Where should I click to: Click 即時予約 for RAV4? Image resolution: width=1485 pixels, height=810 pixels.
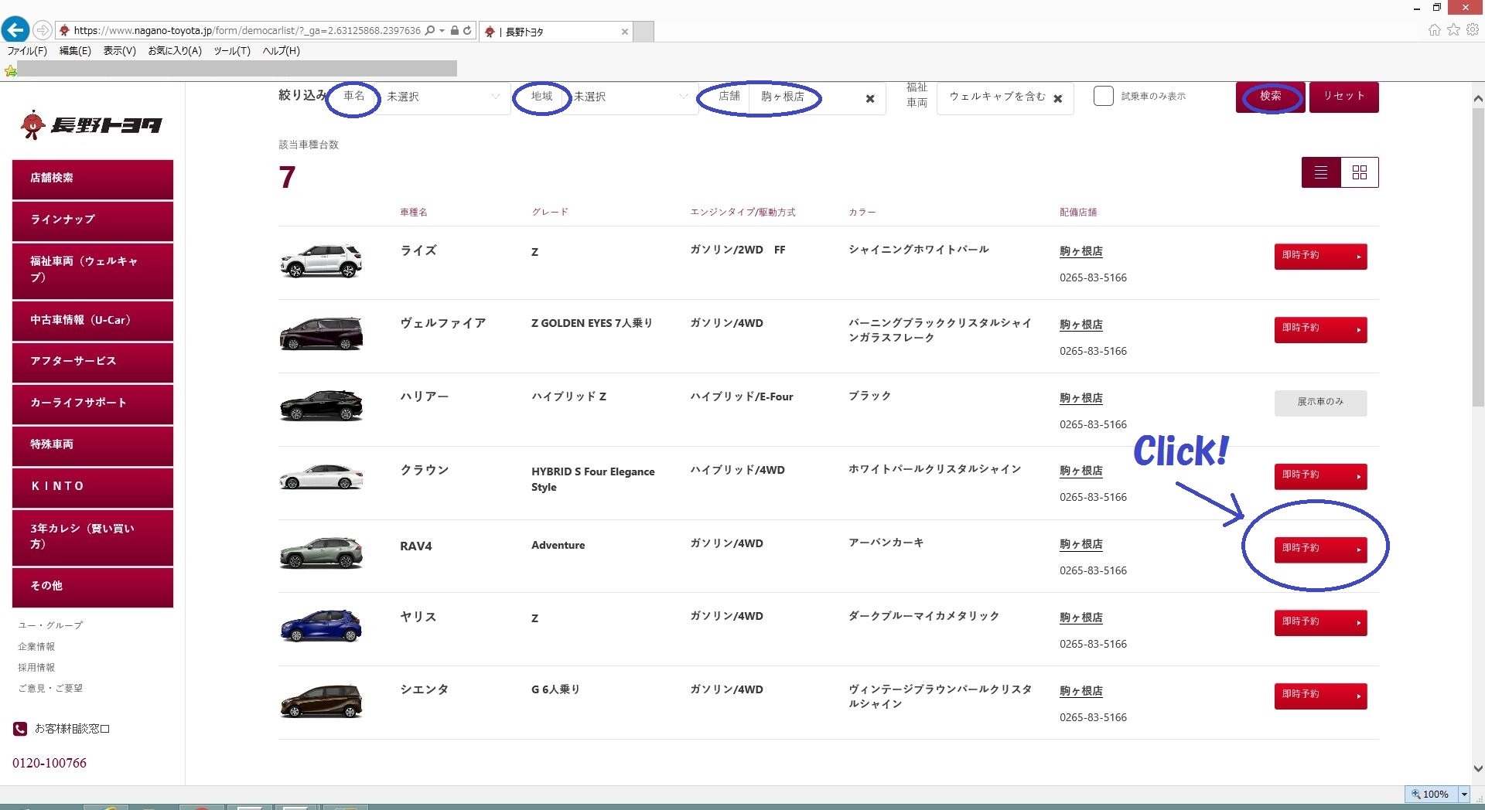click(1320, 550)
